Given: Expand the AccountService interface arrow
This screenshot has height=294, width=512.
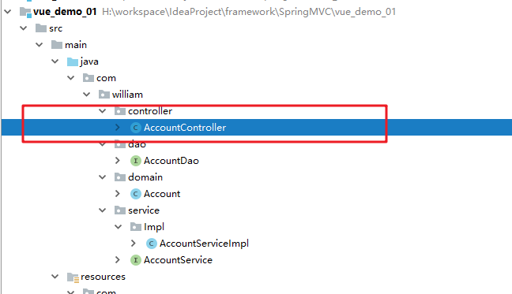Looking at the screenshot, I should pyautogui.click(x=118, y=260).
